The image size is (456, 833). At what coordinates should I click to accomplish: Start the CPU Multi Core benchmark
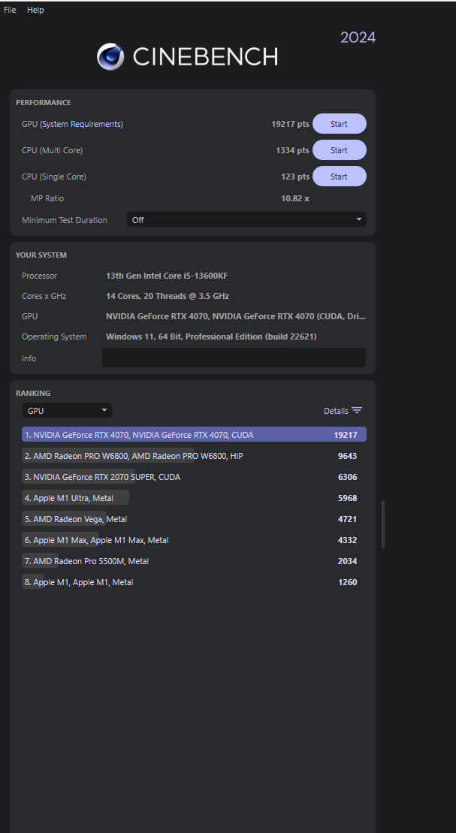click(x=339, y=150)
